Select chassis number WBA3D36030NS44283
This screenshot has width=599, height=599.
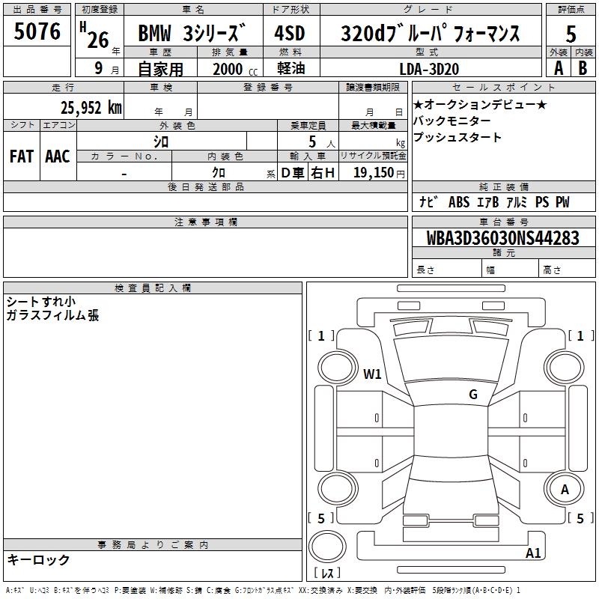click(502, 238)
